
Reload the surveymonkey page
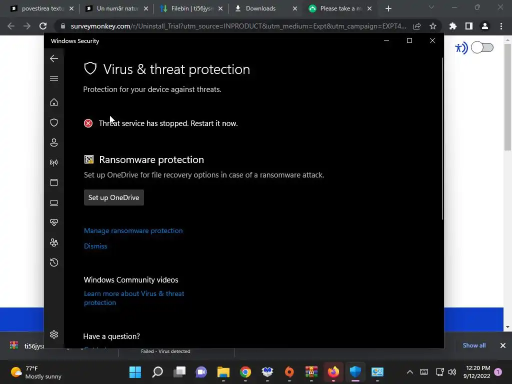point(43,26)
